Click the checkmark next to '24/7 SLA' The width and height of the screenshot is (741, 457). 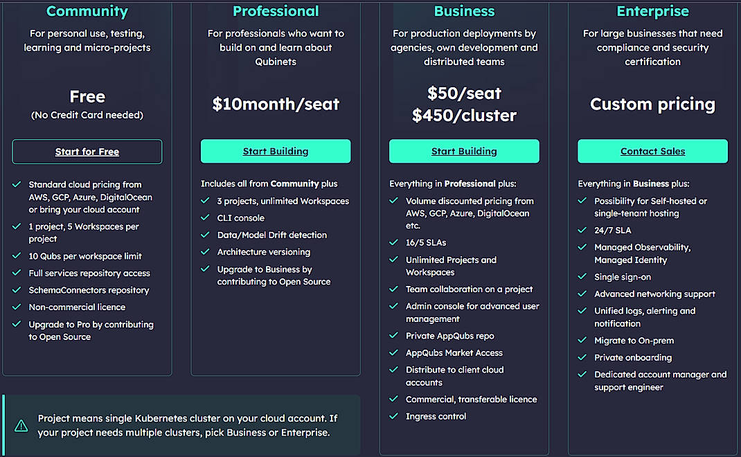(581, 231)
